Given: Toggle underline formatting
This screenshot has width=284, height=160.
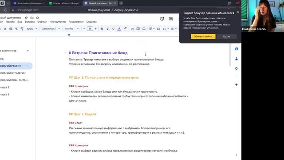Looking at the screenshot, I should 114,28.
